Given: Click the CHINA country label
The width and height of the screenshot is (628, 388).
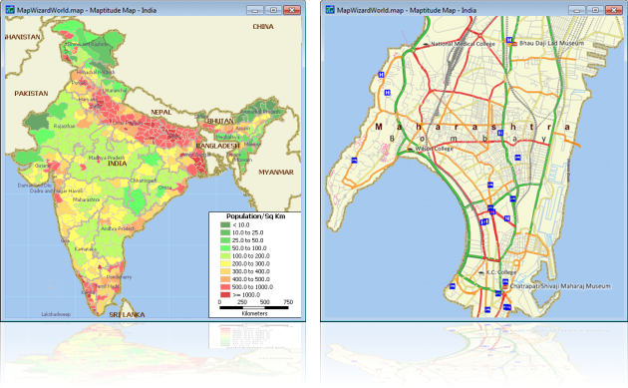Looking at the screenshot, I should (x=263, y=27).
